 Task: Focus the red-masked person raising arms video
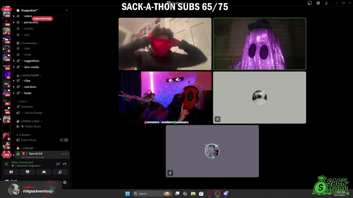[165, 44]
